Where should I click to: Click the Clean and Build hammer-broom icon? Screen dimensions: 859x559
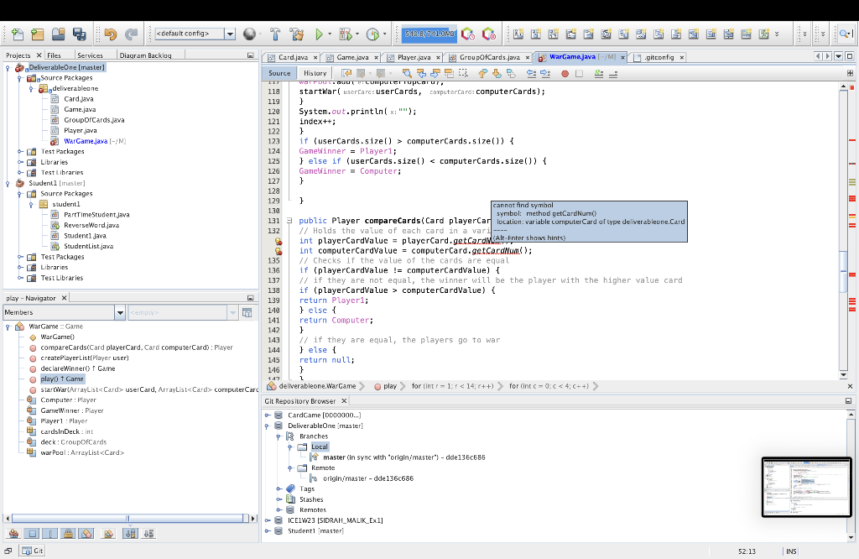(x=296, y=34)
